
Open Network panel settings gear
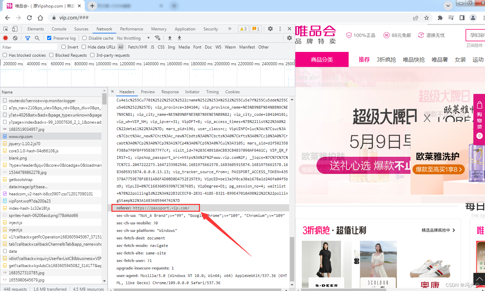(289, 38)
